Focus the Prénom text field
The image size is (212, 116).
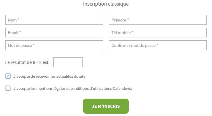[x=158, y=20]
